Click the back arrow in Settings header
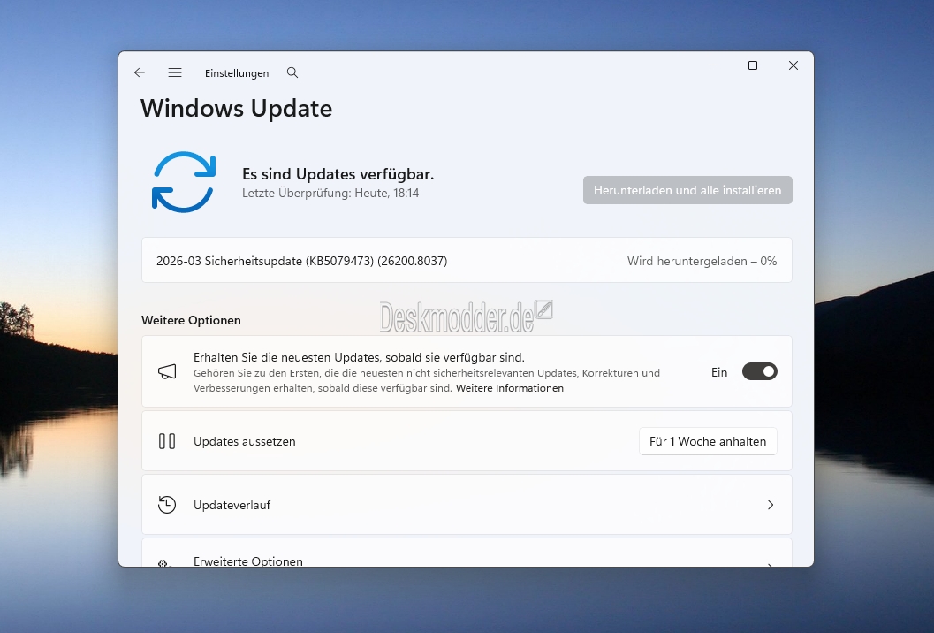This screenshot has width=934, height=633. 140,72
